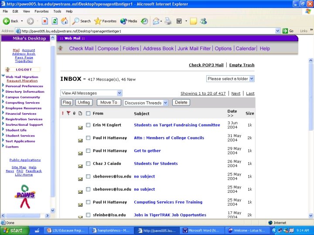Open Compose in Web Mail navigation
This screenshot has width=314, height=235.
click(x=108, y=49)
